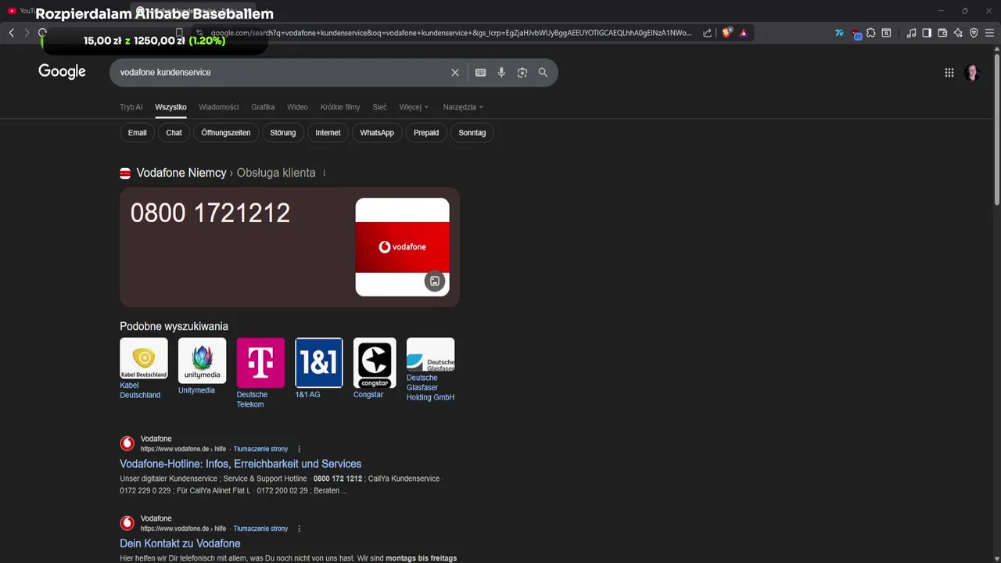Click Tłumaczenie strony under Vodafone-Hotline result
This screenshot has height=563, width=1001.
point(260,449)
